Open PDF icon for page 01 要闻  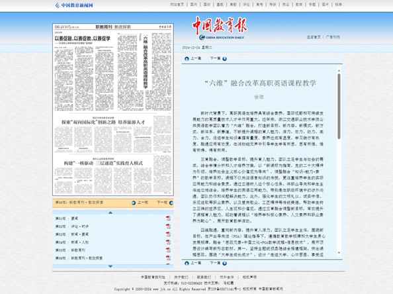click(x=168, y=219)
